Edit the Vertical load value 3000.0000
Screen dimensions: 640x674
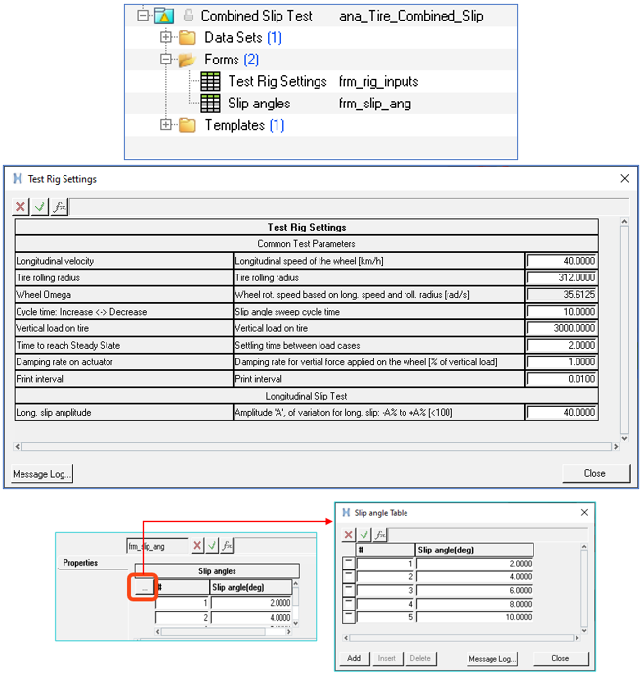tap(561, 328)
